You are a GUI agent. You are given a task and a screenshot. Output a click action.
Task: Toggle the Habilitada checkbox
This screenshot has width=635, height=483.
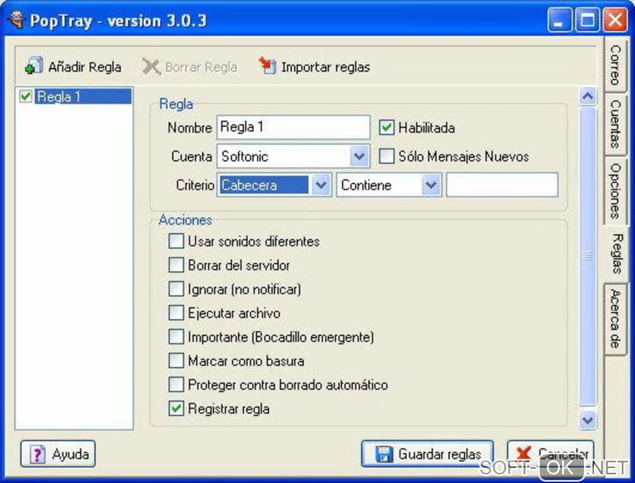click(x=387, y=128)
